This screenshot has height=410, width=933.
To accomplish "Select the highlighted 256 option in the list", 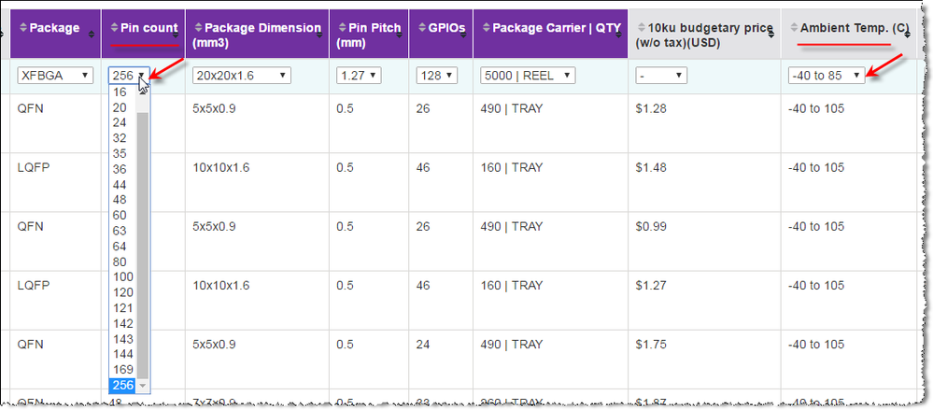I will tap(122, 385).
